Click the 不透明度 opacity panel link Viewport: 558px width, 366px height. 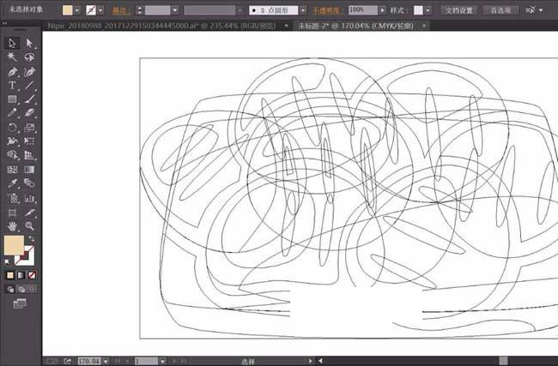[x=325, y=10]
